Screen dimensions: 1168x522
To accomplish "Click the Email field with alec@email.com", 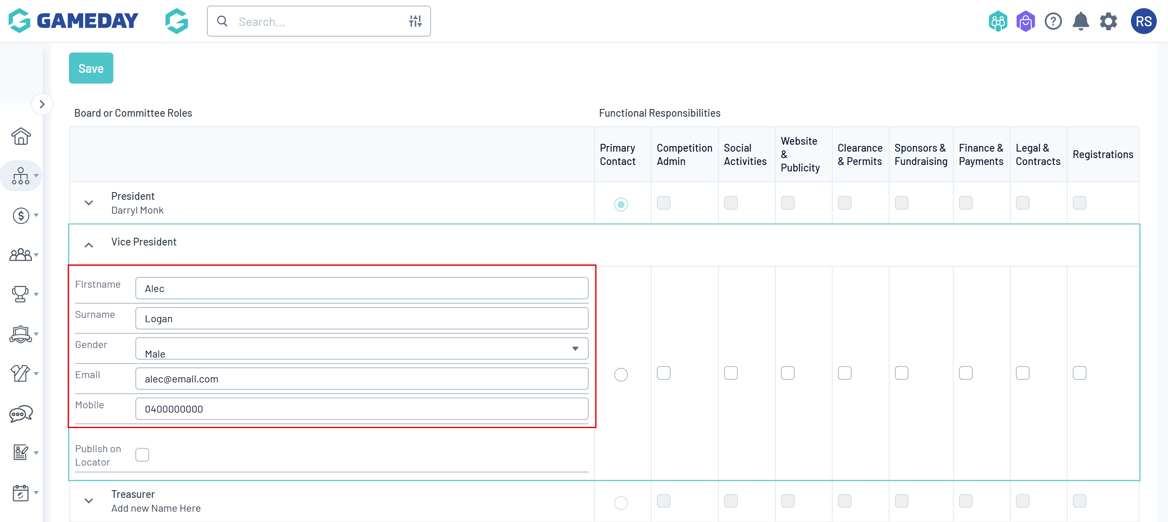I will (x=361, y=379).
